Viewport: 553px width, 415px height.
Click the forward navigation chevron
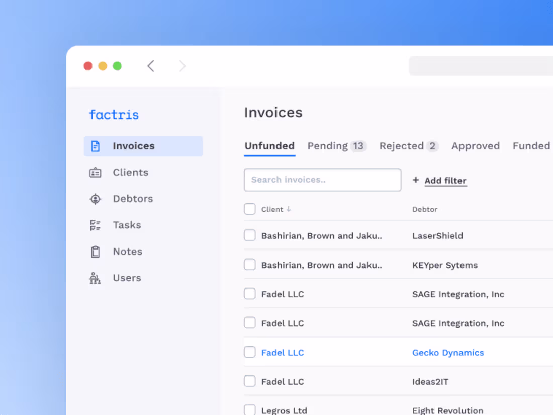click(182, 66)
